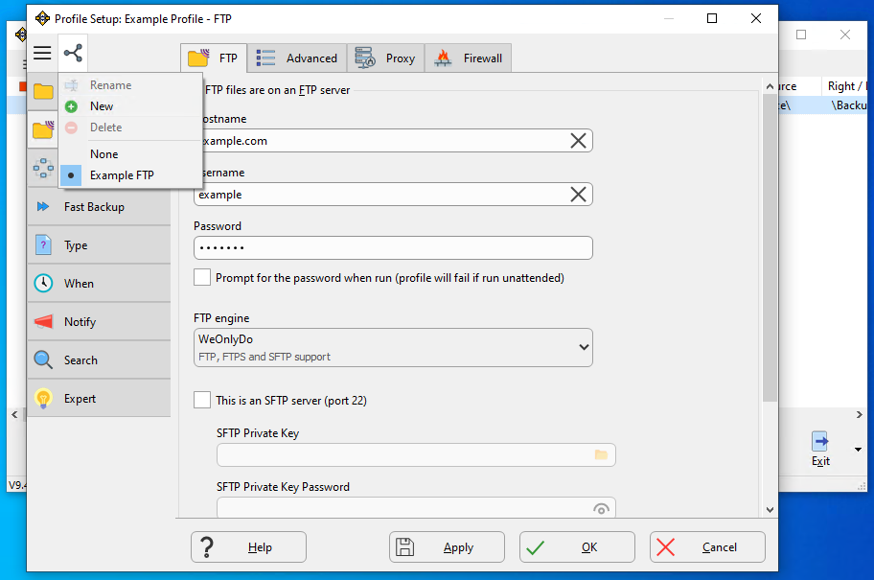Browse for SFTP private key folder icon
The image size is (874, 580).
(x=601, y=454)
